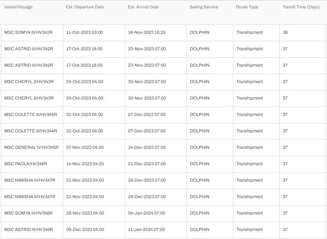Screen dimensions: 327x239
Task: Click Transhipment in the MSC GENERAL IV/HV345R row
Action: click(249, 147)
